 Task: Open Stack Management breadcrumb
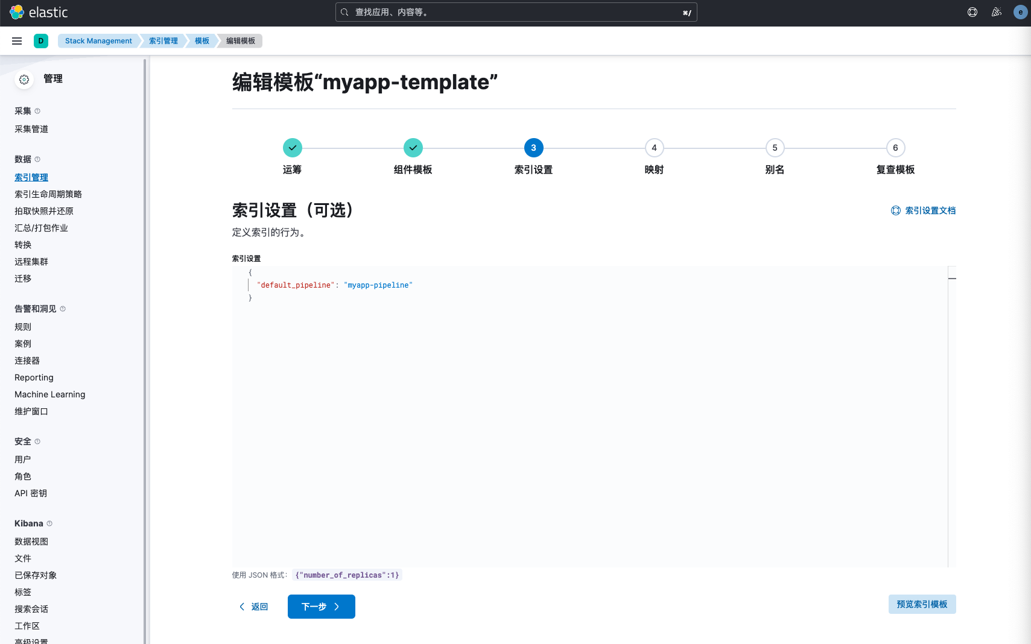(98, 41)
